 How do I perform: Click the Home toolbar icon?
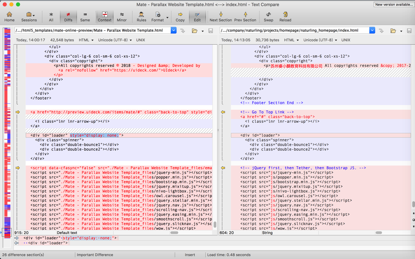click(9, 17)
